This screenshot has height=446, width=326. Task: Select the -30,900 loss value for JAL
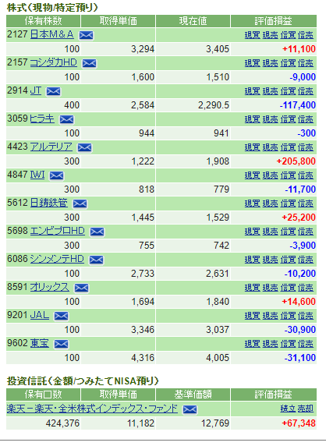click(x=300, y=330)
